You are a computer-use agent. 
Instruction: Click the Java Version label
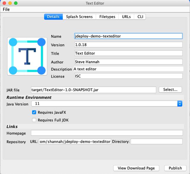(18, 104)
